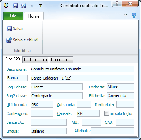Click quick access save-and-close icon
Viewport: 141px width, 140px height.
click(x=24, y=6)
